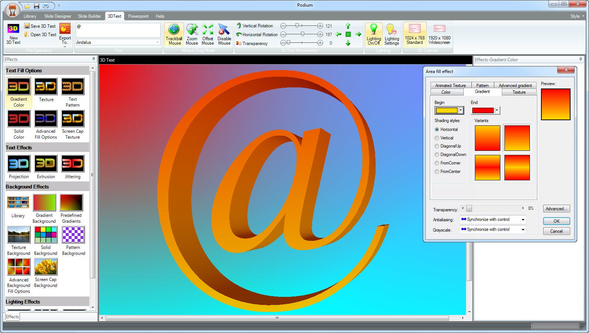
Task: Open Quick Access Toolbar customize arrow
Action: click(x=59, y=6)
